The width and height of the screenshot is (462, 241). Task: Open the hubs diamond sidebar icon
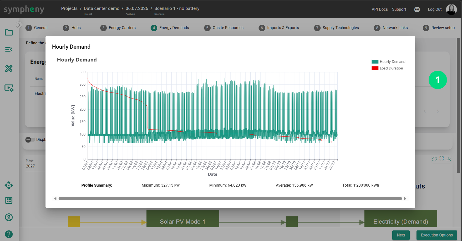click(x=9, y=185)
